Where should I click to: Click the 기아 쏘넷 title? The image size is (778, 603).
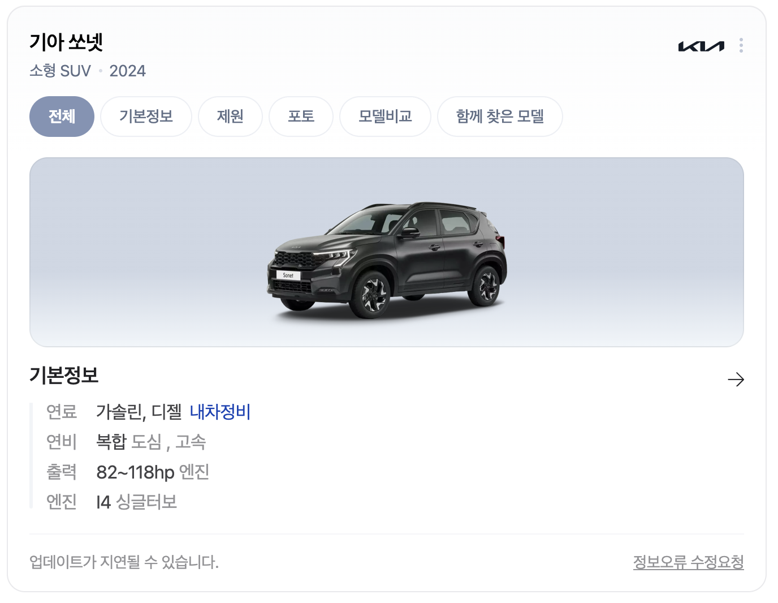[x=66, y=42]
